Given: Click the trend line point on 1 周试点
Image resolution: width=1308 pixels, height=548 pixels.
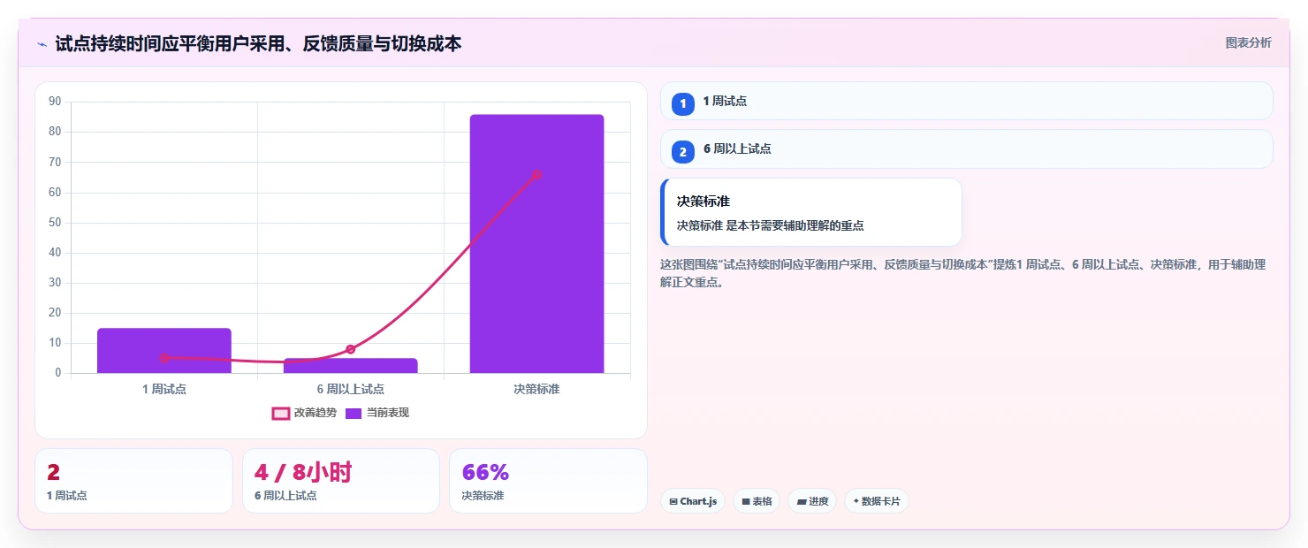Looking at the screenshot, I should click(x=164, y=358).
